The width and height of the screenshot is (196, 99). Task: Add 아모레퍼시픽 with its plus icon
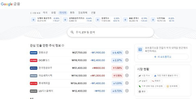[x=127, y=75]
